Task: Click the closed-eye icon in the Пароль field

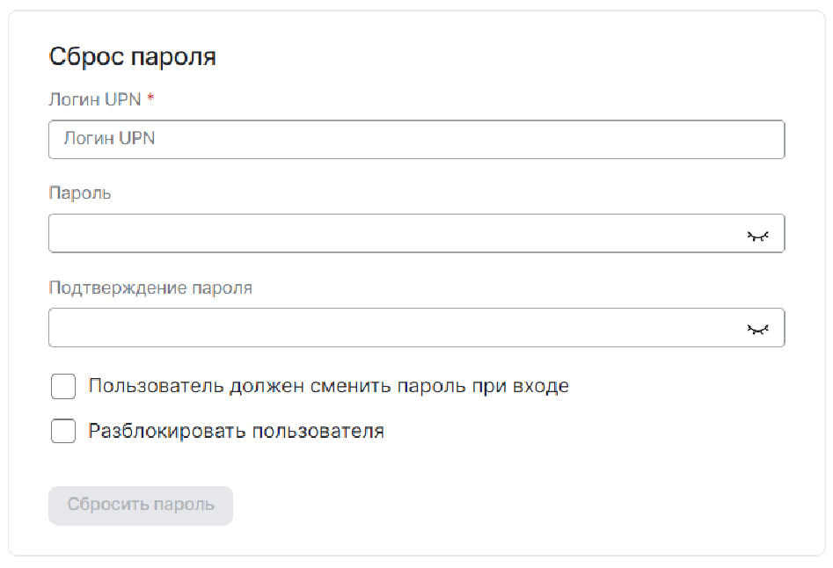Action: 757,235
